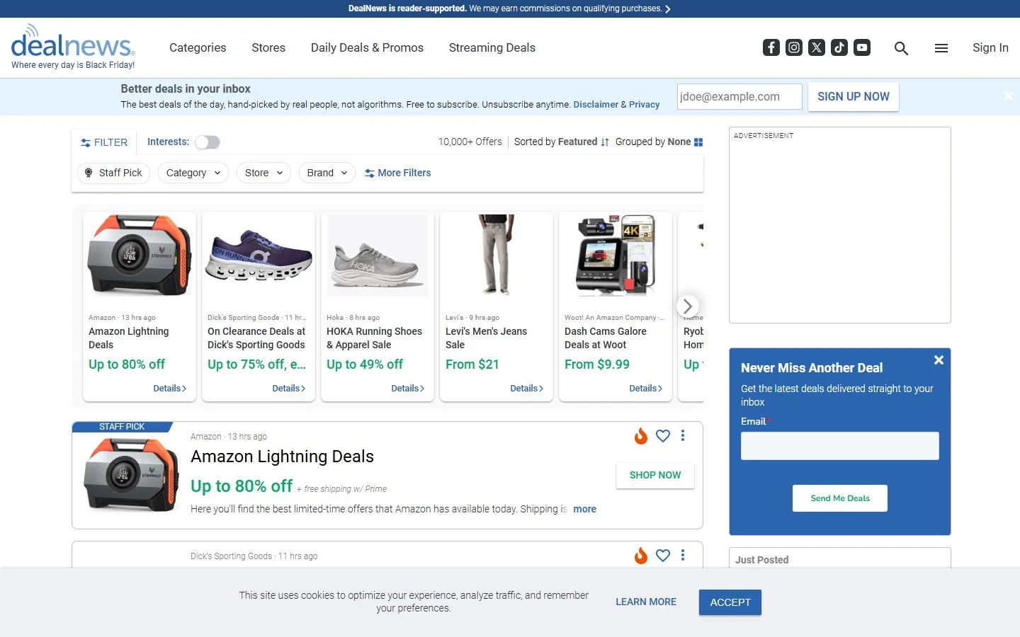The height and width of the screenshot is (637, 1020).
Task: Open HOKA Running Shoes card thumbnail
Action: tap(378, 256)
